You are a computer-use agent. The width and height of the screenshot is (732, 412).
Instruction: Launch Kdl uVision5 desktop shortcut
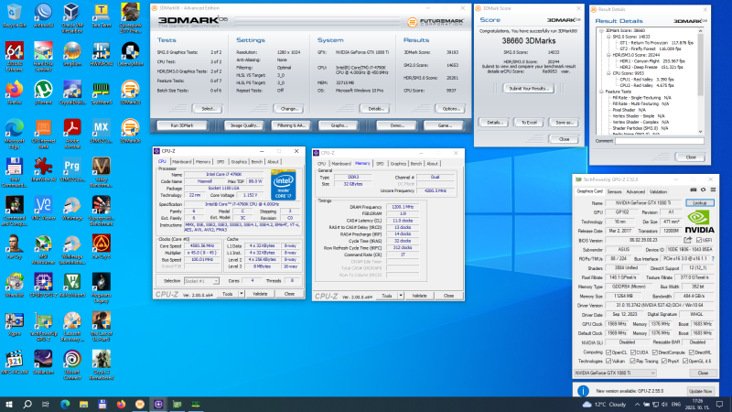[x=72, y=286]
